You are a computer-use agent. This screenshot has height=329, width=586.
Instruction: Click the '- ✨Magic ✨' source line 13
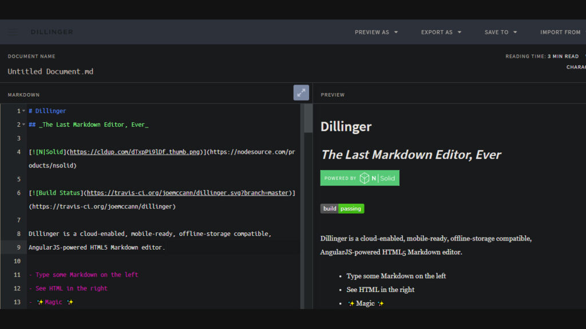pyautogui.click(x=51, y=302)
